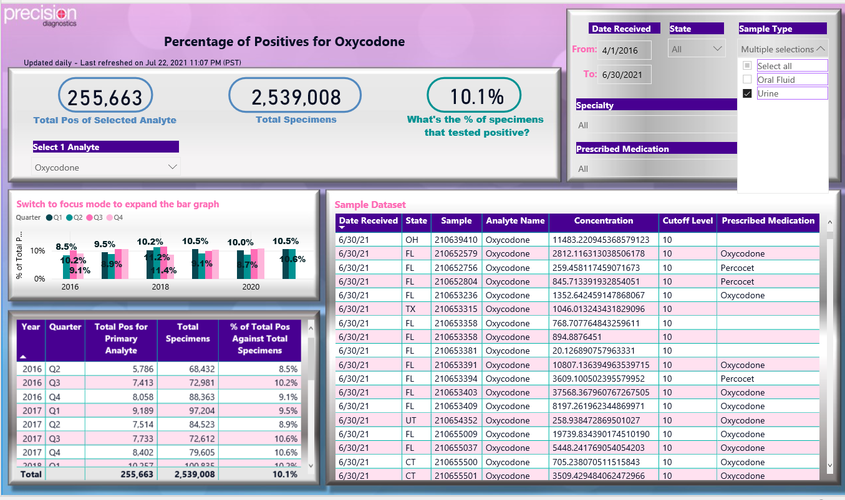Sort by Total Pos for Primary Analyte header

[x=121, y=339]
